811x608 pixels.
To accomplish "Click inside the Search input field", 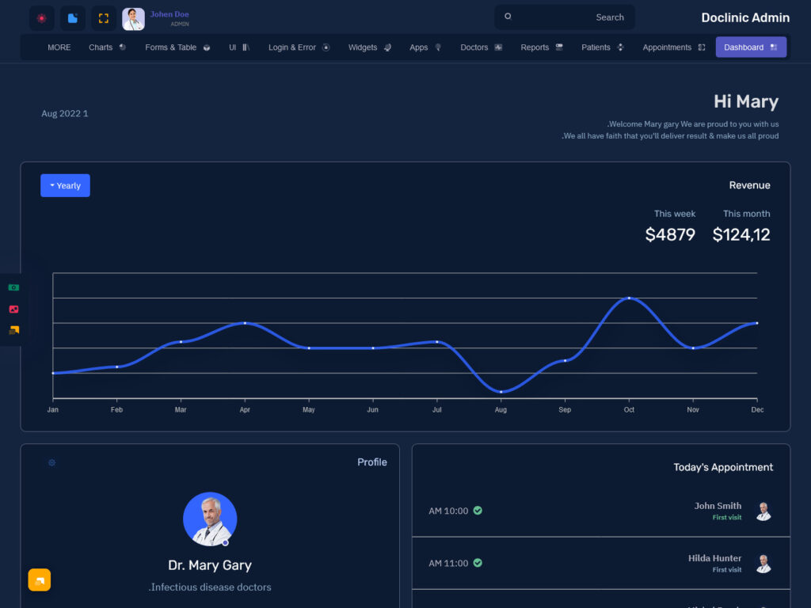I will coord(564,17).
